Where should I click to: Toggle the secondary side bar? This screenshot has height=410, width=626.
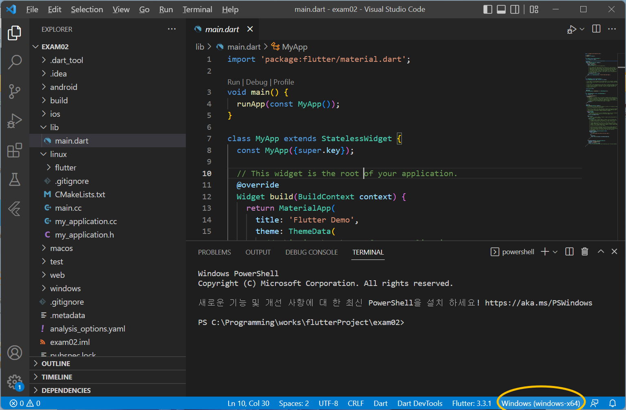pyautogui.click(x=515, y=9)
